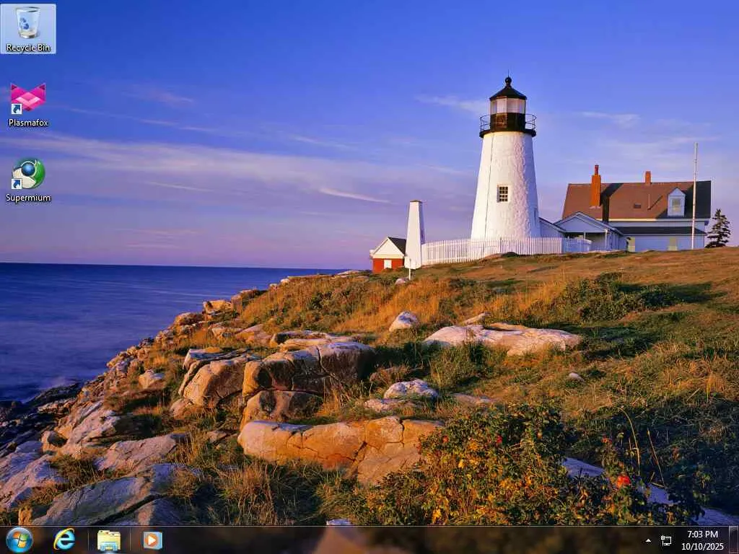Screen dimensions: 739x554
Task: Click the Recycle Bin label text
Action: (x=28, y=48)
